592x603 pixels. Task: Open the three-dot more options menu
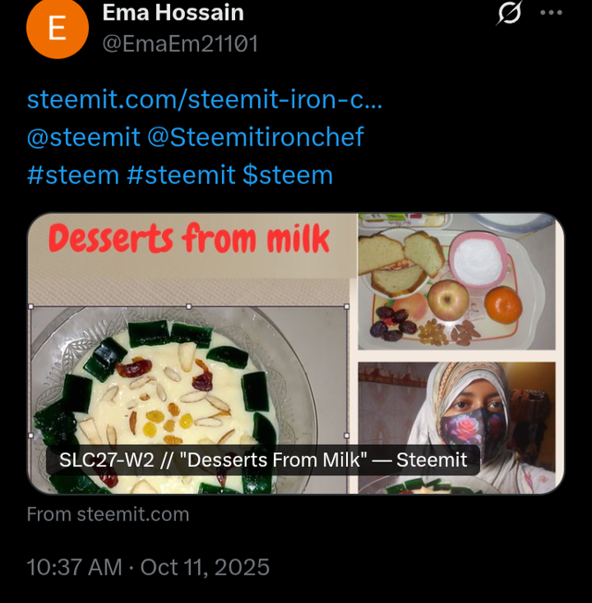[x=550, y=13]
